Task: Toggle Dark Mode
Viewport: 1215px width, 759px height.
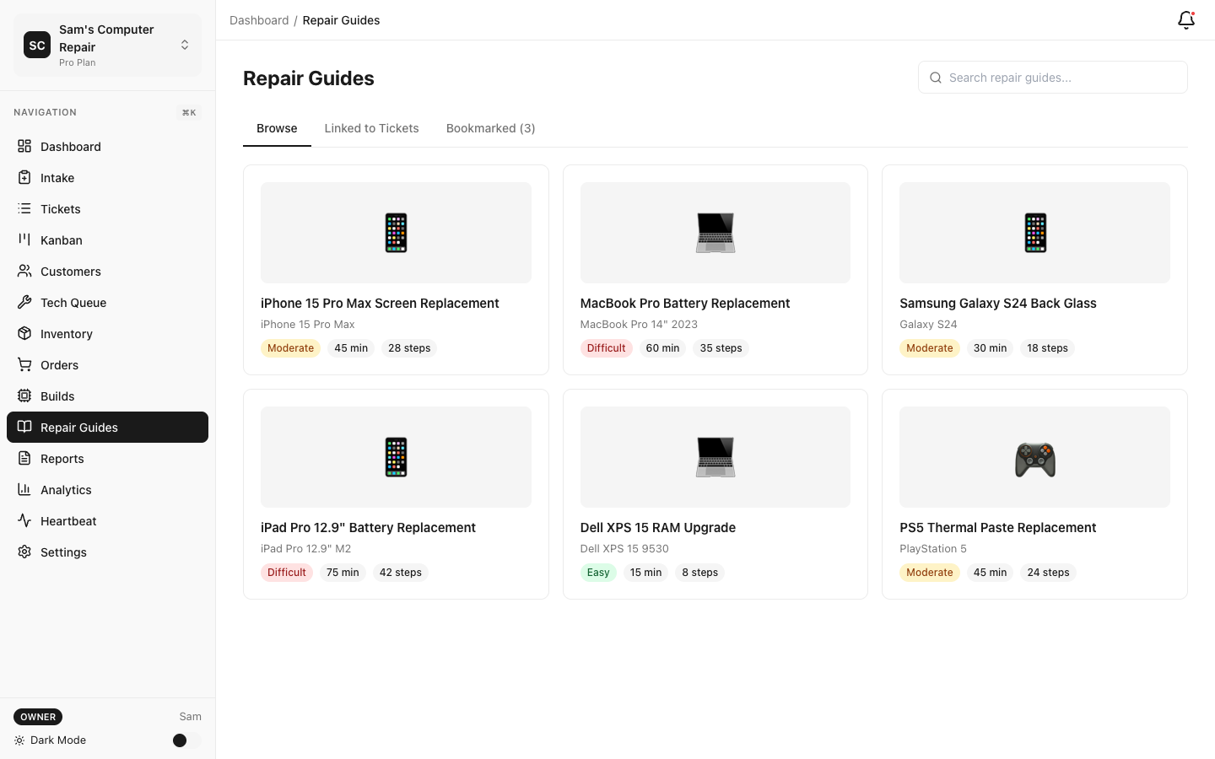Action: (180, 740)
